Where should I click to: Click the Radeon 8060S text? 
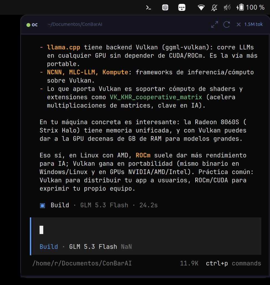(x=217, y=122)
